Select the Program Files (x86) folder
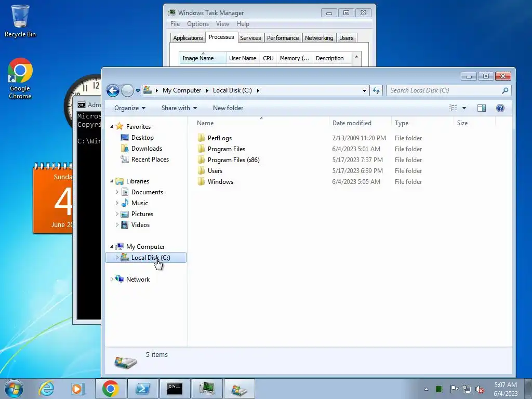532x399 pixels. (x=233, y=160)
